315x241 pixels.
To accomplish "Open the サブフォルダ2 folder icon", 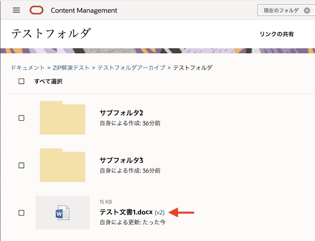I will coord(63,118).
